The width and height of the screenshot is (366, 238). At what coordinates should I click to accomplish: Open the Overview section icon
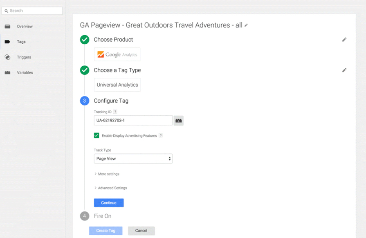[x=7, y=26]
